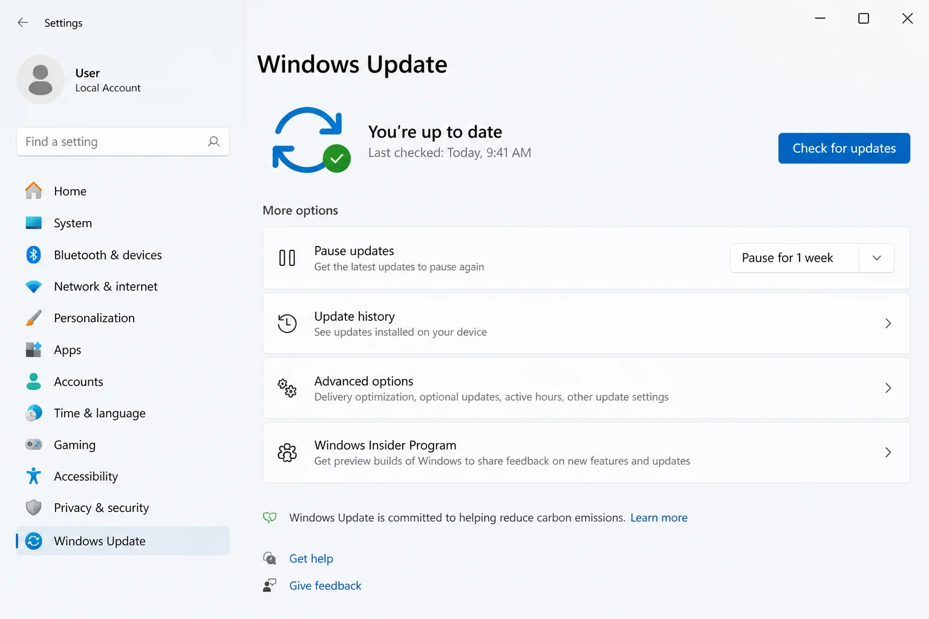Open Update history row
This screenshot has height=619, width=929.
click(x=586, y=323)
